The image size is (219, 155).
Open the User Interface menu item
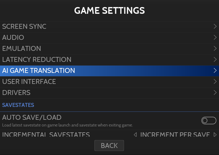29,81
